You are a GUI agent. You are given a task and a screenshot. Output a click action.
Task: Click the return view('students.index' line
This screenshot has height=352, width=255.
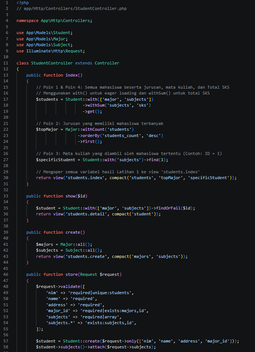[137, 178]
